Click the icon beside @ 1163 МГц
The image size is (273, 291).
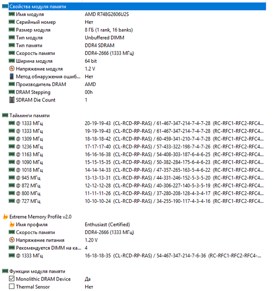click(x=12, y=154)
